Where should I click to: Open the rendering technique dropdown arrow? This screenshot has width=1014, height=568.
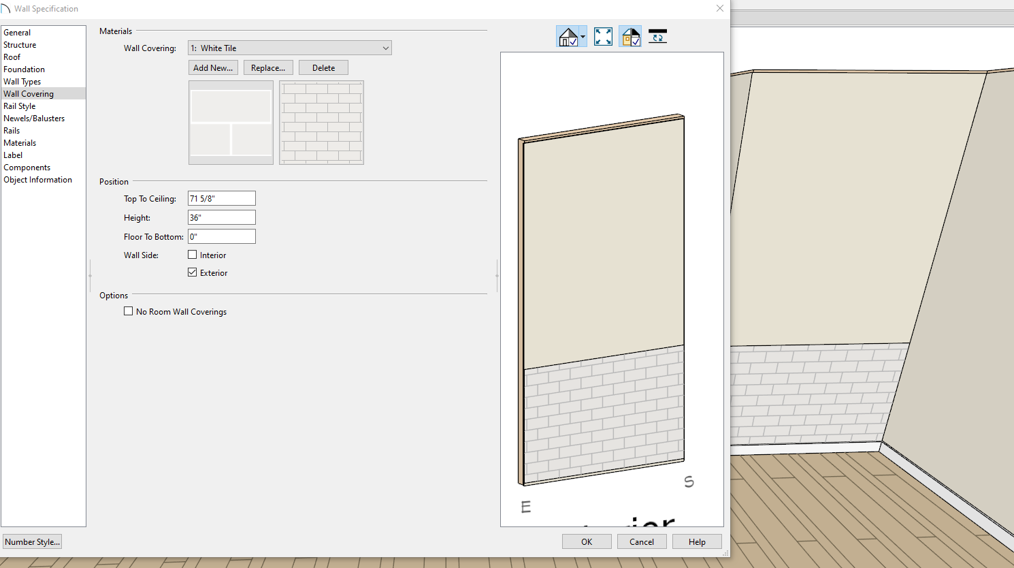pyautogui.click(x=583, y=37)
